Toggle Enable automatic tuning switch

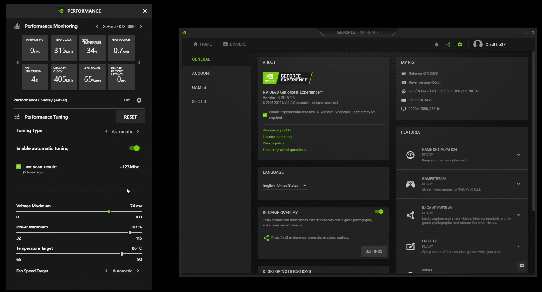coord(135,148)
